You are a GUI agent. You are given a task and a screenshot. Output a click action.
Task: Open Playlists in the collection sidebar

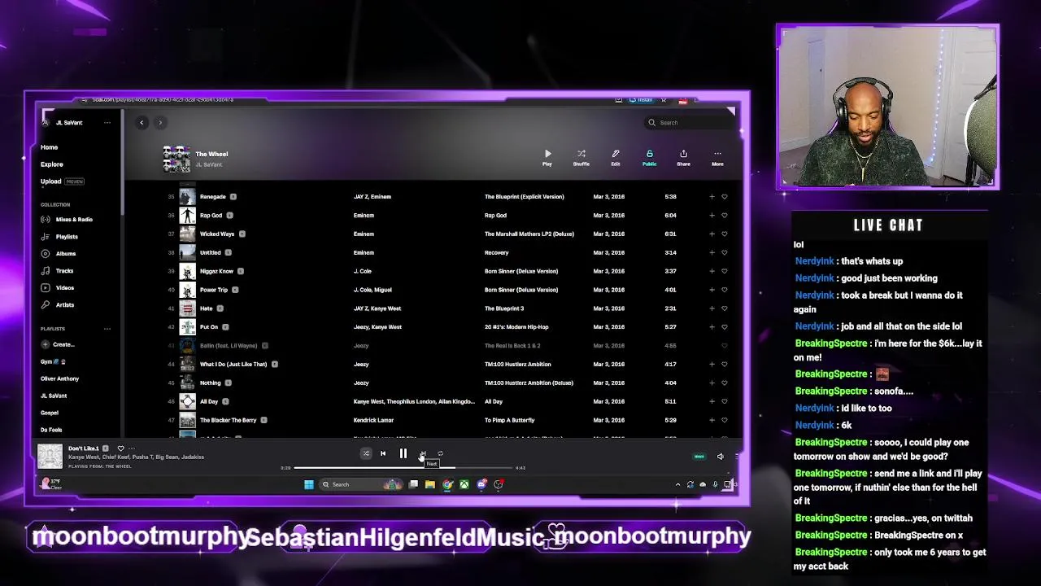pyautogui.click(x=60, y=236)
